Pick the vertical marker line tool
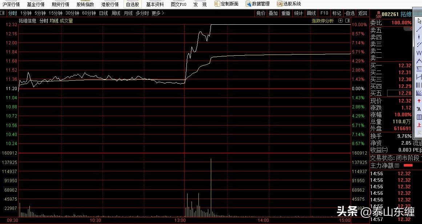 tap(419, 37)
